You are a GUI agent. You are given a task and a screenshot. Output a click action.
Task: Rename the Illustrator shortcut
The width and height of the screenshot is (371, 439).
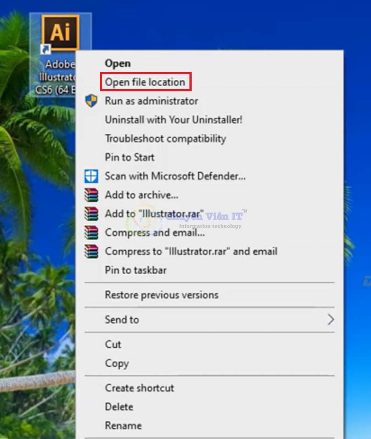tap(123, 425)
